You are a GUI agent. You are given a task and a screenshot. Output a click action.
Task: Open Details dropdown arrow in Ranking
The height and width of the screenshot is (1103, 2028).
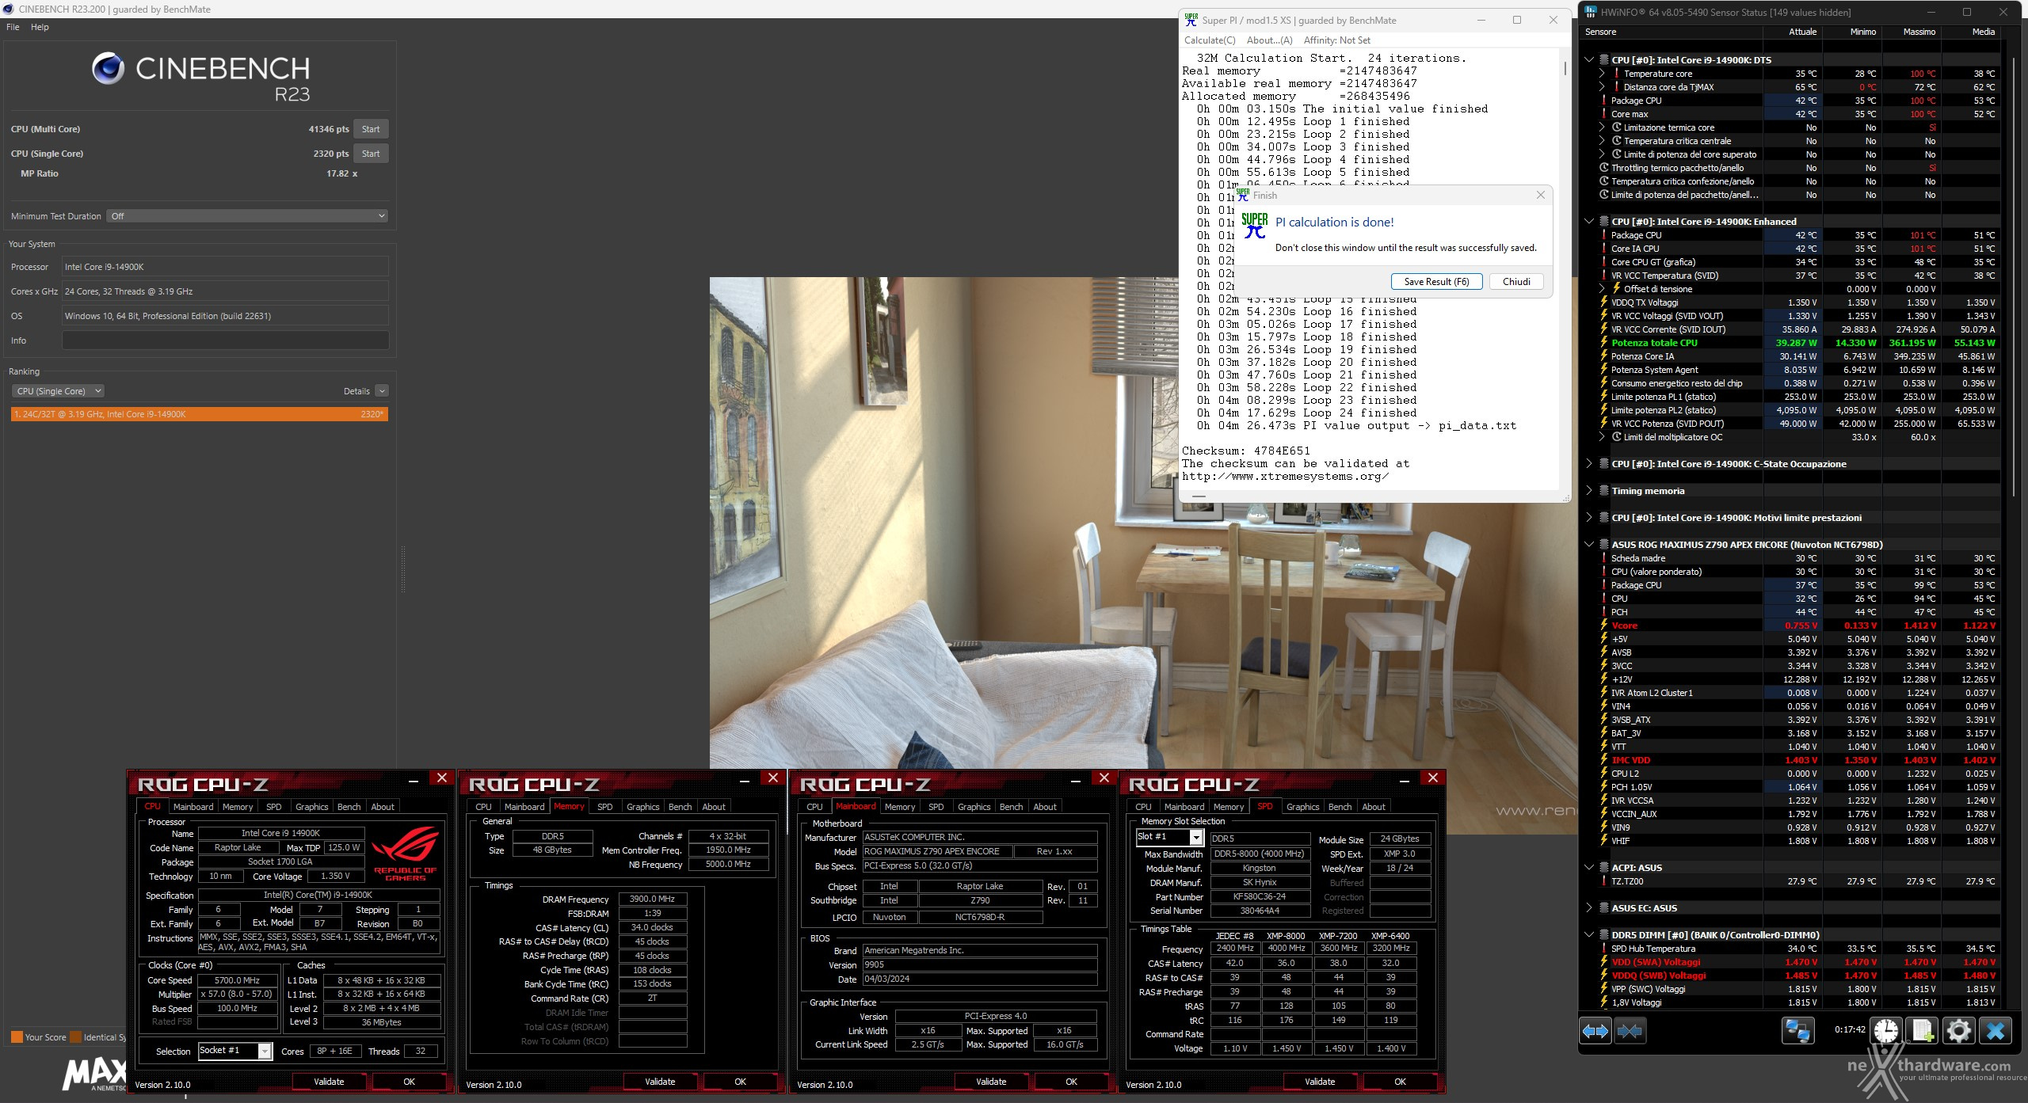[382, 391]
